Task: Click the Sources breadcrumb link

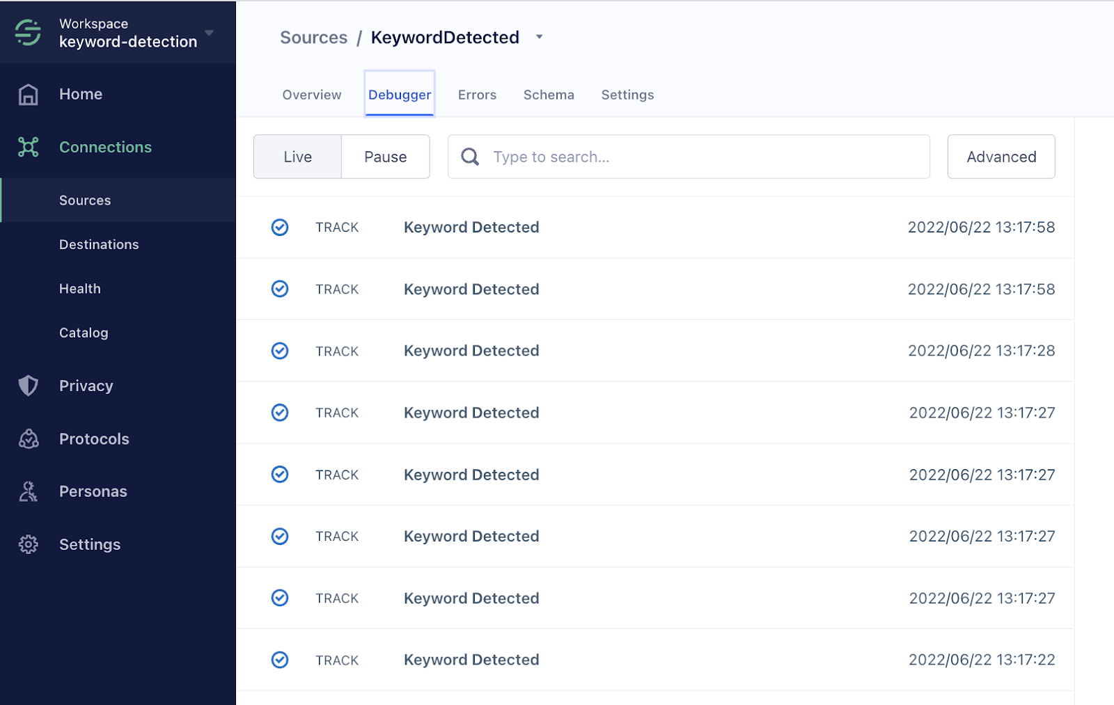Action: click(313, 38)
